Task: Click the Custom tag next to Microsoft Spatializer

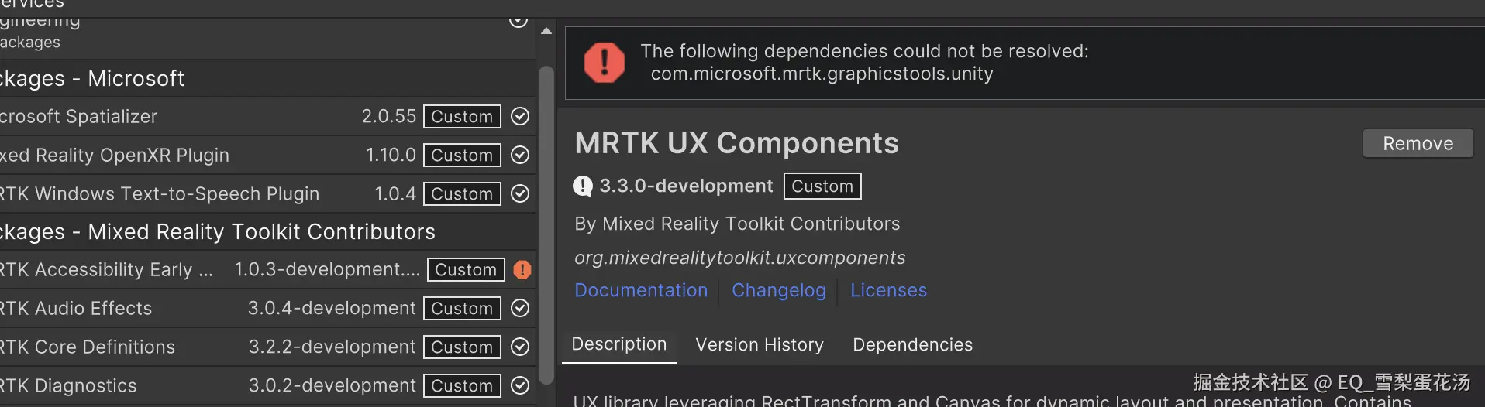Action: pyautogui.click(x=462, y=116)
